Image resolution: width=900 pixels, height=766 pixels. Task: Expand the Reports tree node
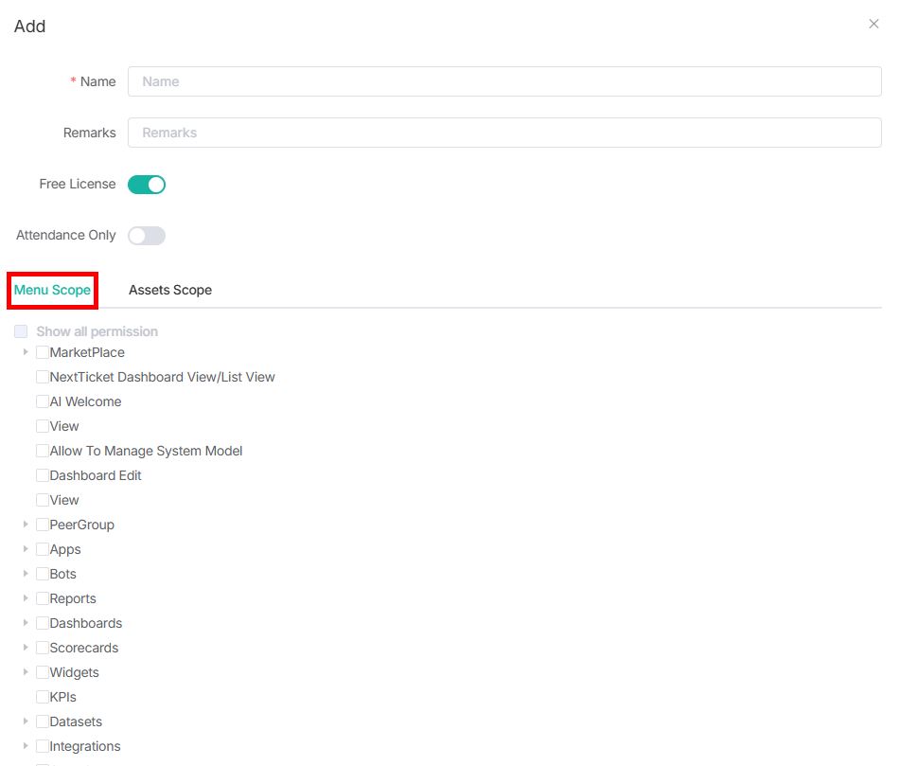tap(26, 598)
